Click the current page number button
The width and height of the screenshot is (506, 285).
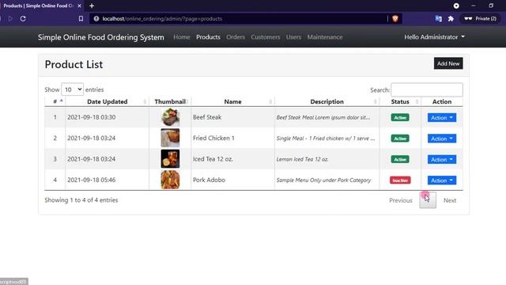(x=428, y=200)
